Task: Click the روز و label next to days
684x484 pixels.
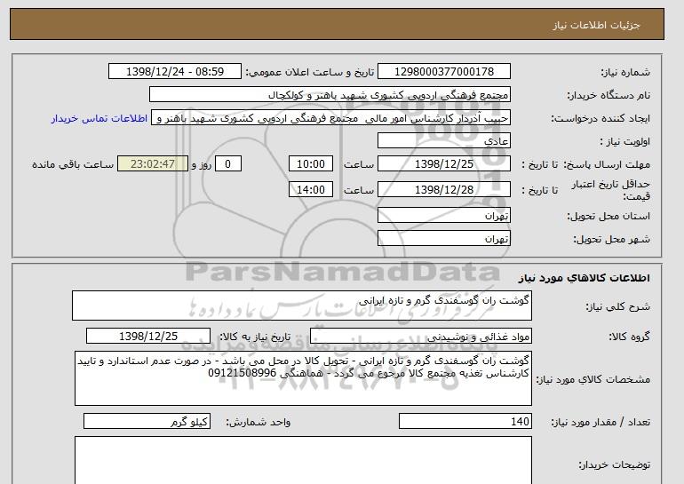Action: click(x=202, y=165)
